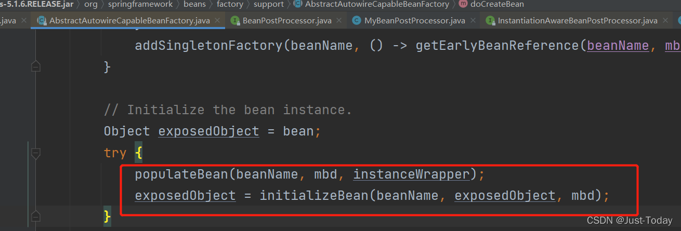Viewport: 681px width, 231px height.
Task: Click exposedObject in the Object declaration line
Action: click(208, 131)
